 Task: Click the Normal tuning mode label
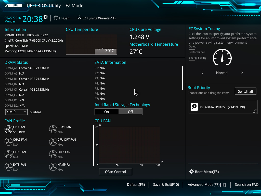coord(222,73)
